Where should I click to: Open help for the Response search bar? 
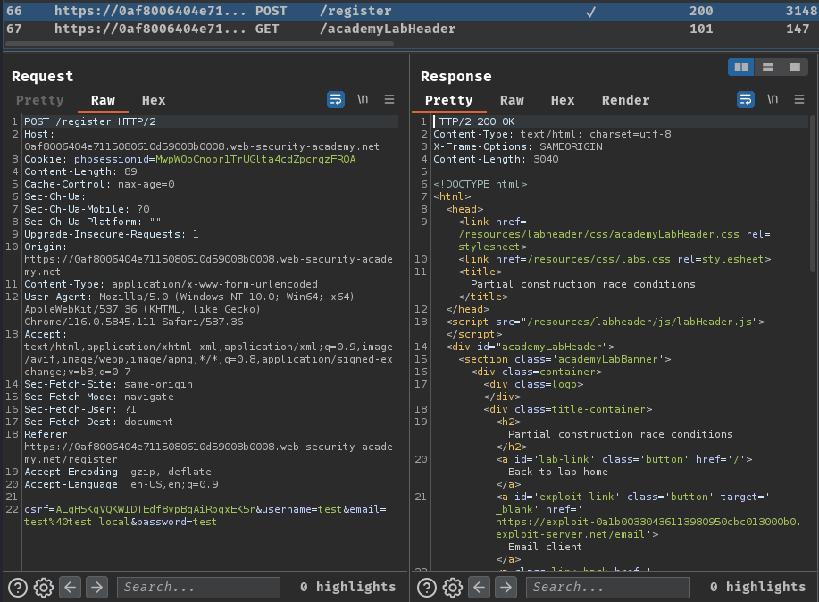[427, 588]
